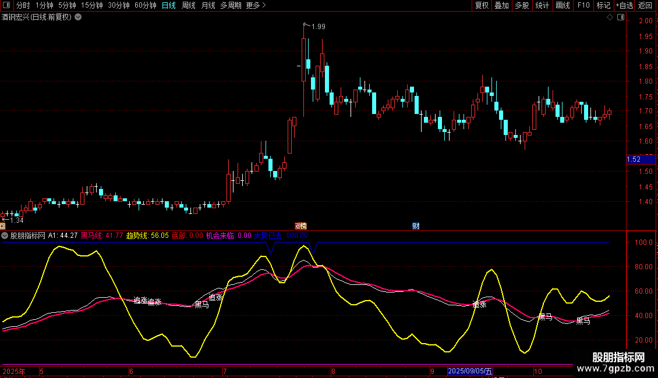Screen dimensions: 658x378
Task: Click the 1.52 price marker on axis
Action: (634, 159)
